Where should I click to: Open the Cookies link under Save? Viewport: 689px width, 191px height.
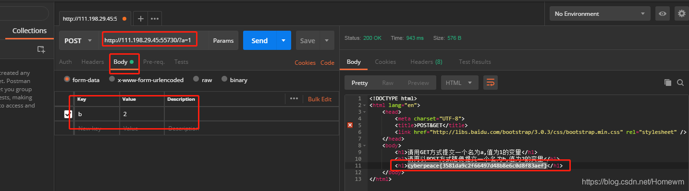point(305,63)
